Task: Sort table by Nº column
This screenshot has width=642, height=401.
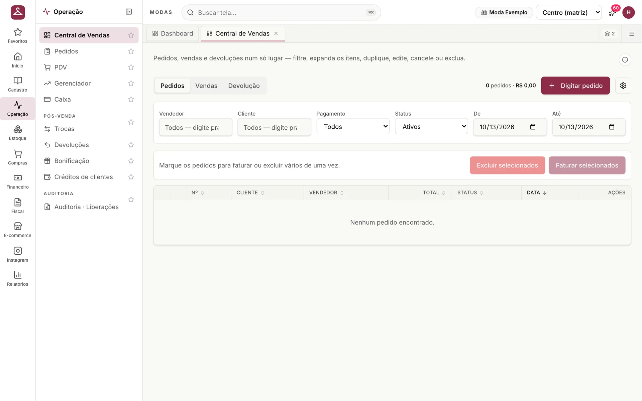Action: (198, 193)
